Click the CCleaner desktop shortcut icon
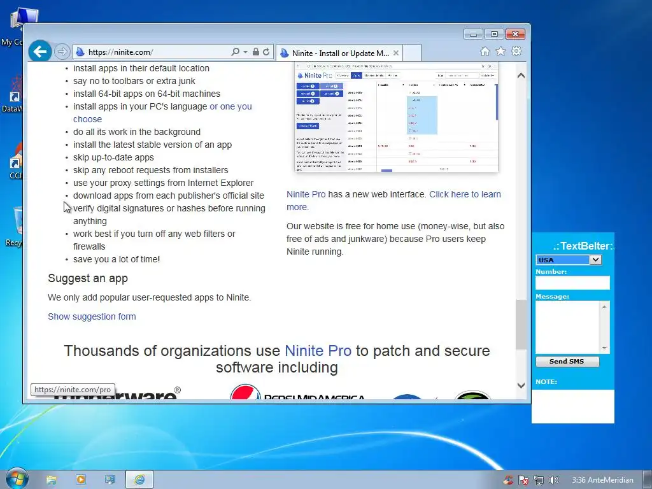 pos(16,161)
